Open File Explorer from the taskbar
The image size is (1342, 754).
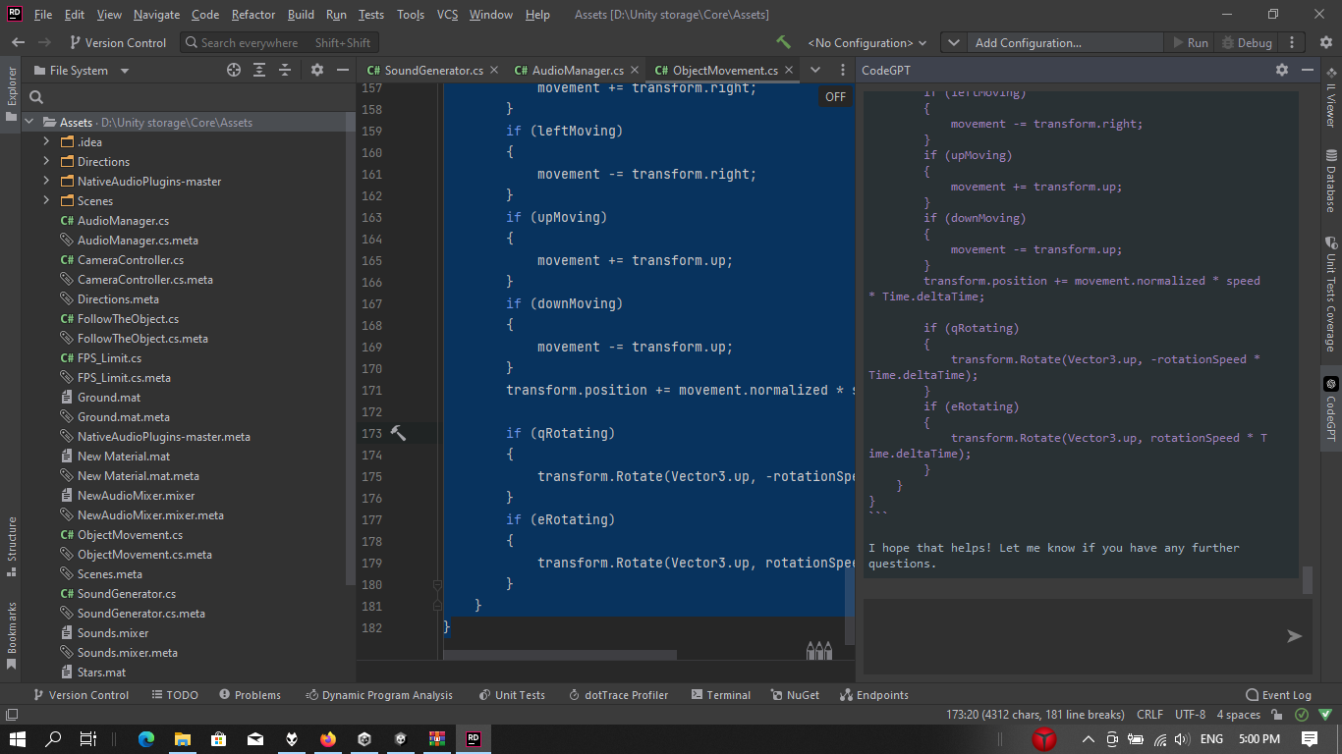tap(183, 738)
